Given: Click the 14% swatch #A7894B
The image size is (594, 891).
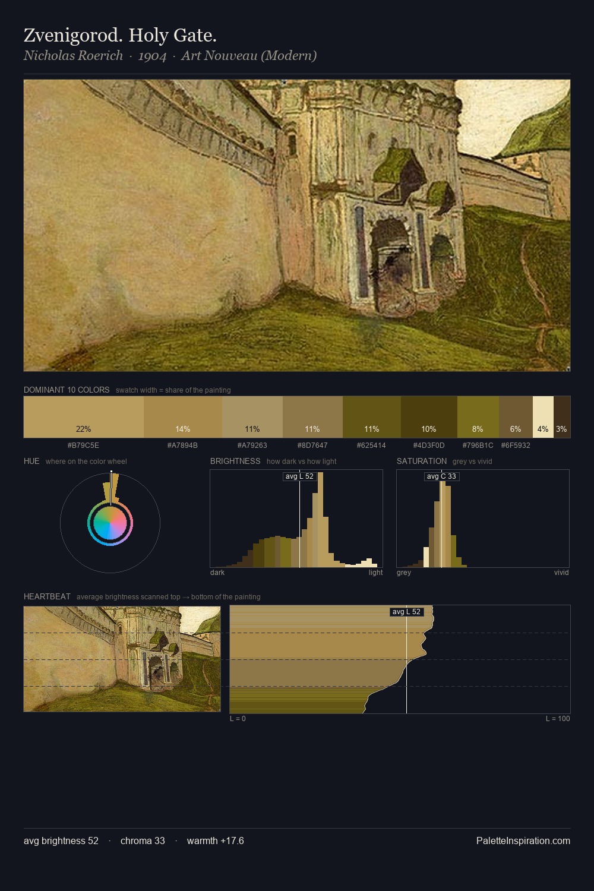Looking at the screenshot, I should [183, 417].
